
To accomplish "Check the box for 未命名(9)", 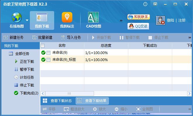I will coord(49,53).
